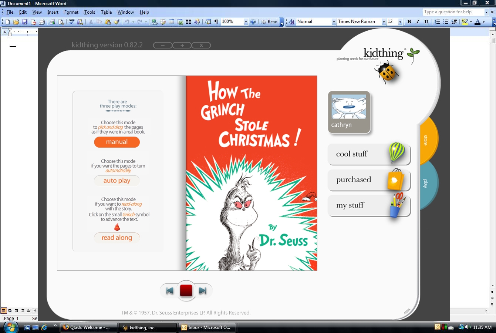This screenshot has height=333, width=496.
Task: Open the Columns layout button
Action: (189, 22)
